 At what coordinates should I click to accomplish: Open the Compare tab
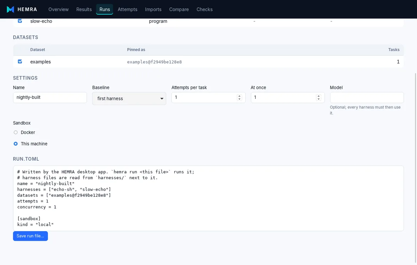point(179,9)
